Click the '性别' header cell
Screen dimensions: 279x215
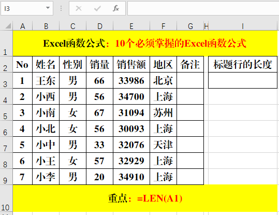coord(73,64)
